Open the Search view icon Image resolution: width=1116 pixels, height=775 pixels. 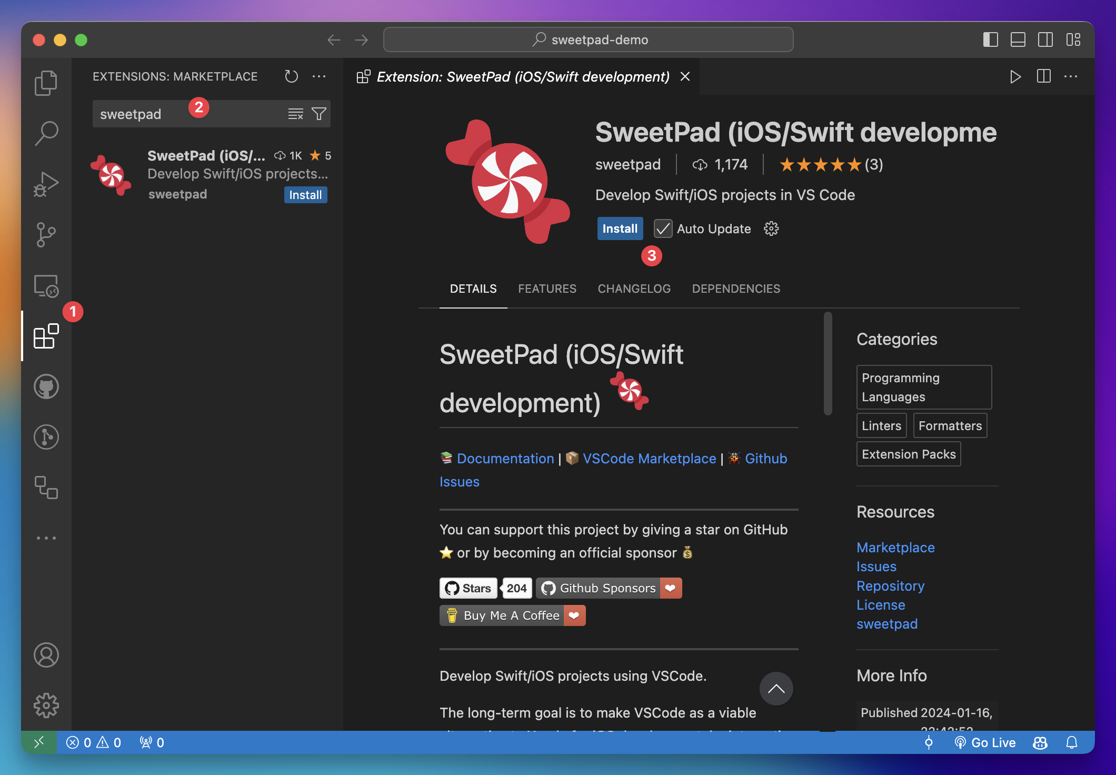click(46, 133)
